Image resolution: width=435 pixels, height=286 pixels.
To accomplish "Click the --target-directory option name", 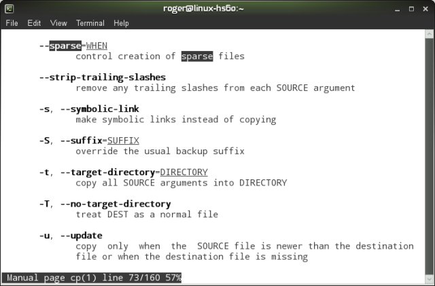I will pos(107,173).
